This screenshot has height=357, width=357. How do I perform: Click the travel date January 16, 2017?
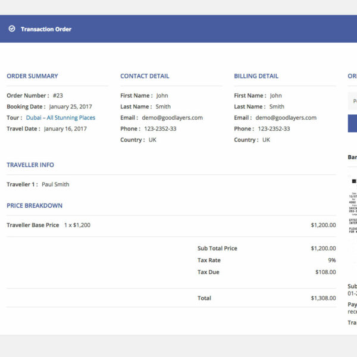point(65,129)
